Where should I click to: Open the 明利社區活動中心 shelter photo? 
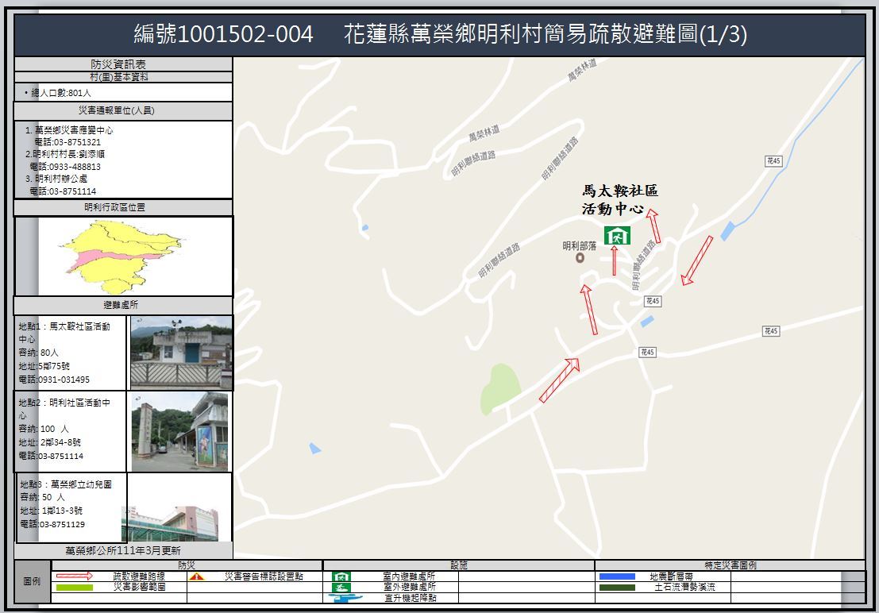point(181,431)
